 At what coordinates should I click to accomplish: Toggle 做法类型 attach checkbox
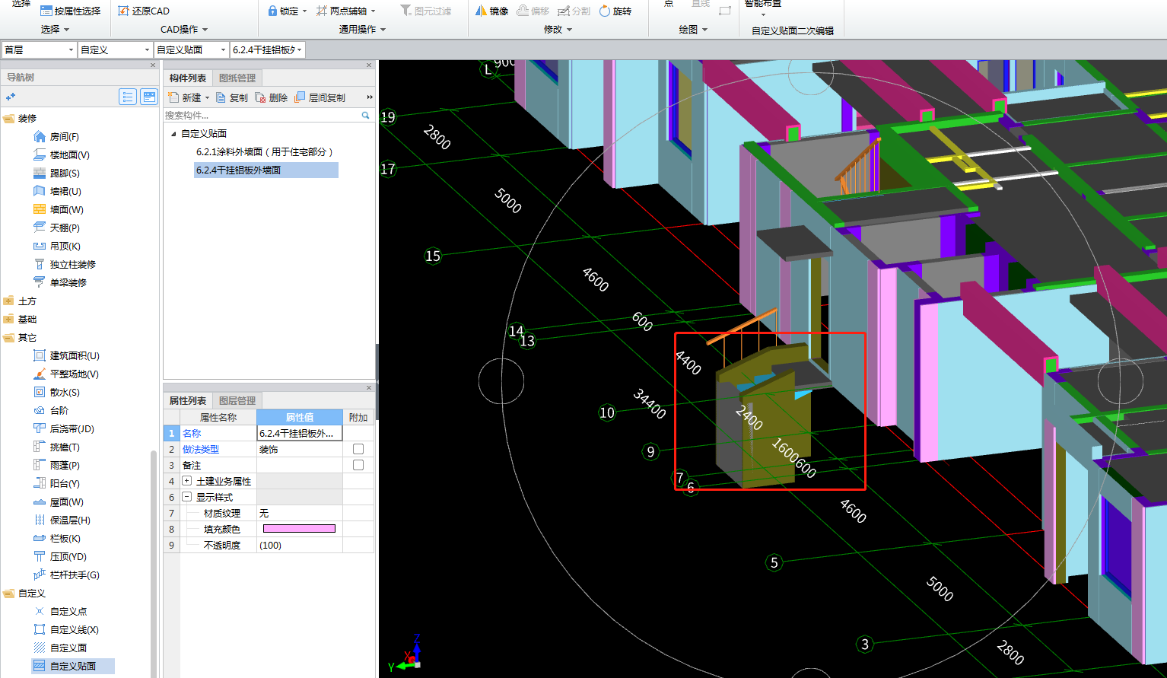click(x=358, y=449)
